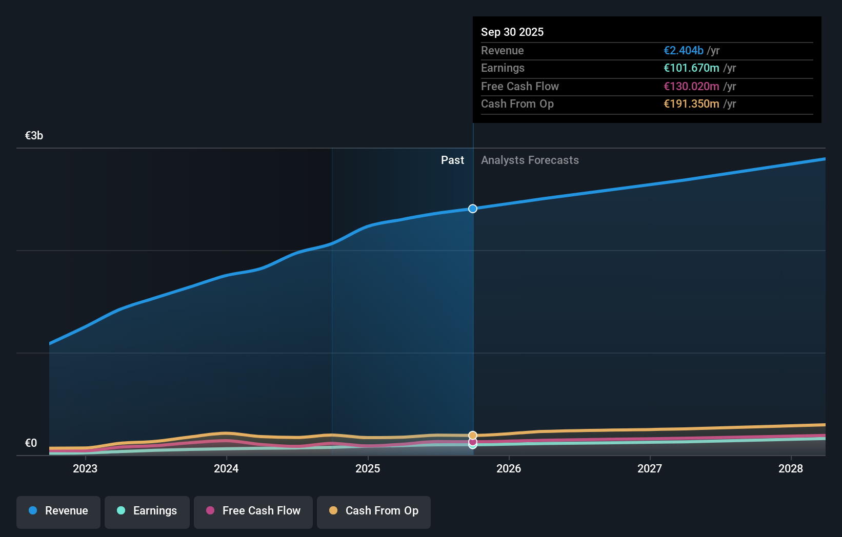Click the 2027 label on the timeline axis
This screenshot has height=537, width=842.
click(x=650, y=468)
